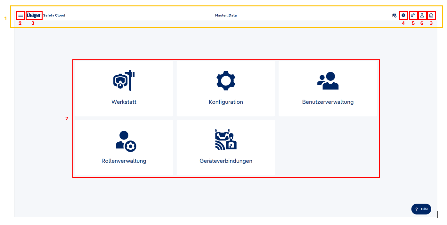Open Geräteverbindungen via its label
The image size is (447, 225).
pyautogui.click(x=226, y=161)
